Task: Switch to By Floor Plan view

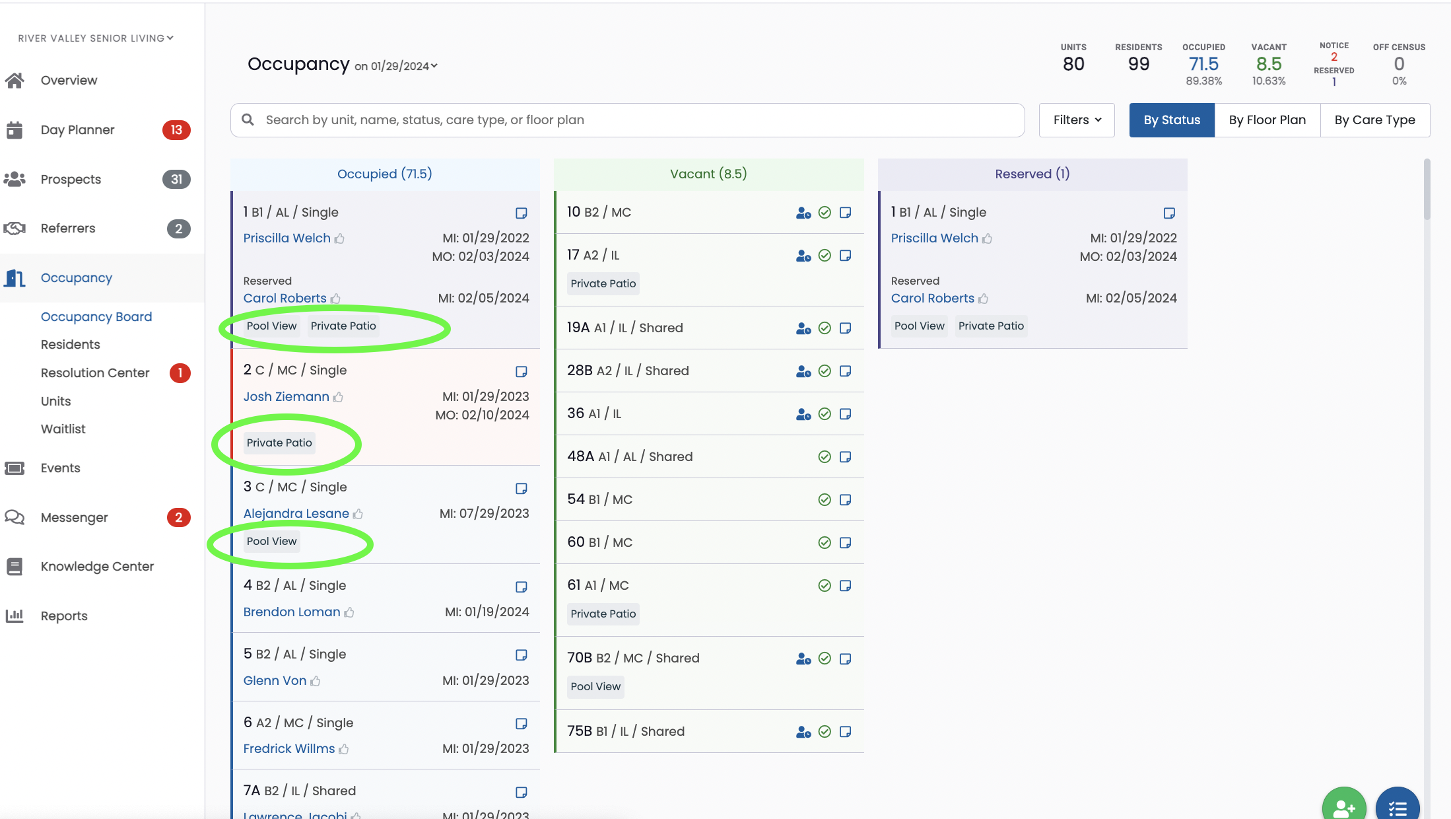Action: pyautogui.click(x=1267, y=120)
